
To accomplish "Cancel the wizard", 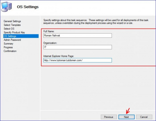I will (x=144, y=117).
